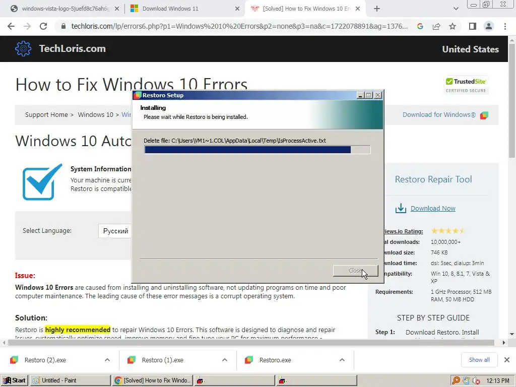Open the Select Language dropdown
Screen dimensions: 516x387
115,231
